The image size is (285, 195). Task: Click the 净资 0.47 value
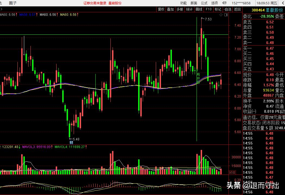point(270,106)
